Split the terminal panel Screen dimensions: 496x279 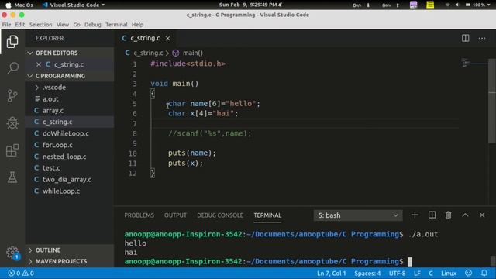coord(432,215)
